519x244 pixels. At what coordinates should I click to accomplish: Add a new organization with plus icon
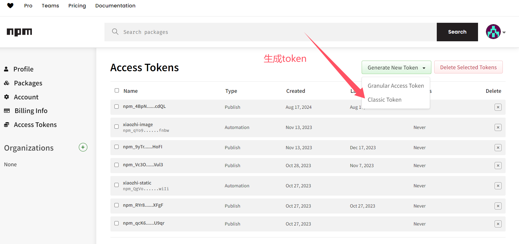click(x=83, y=147)
